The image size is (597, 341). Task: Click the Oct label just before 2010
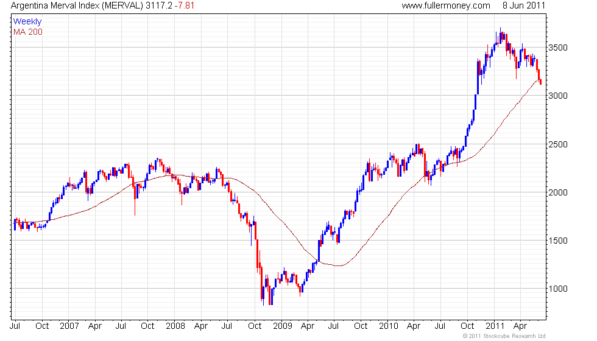click(x=361, y=326)
